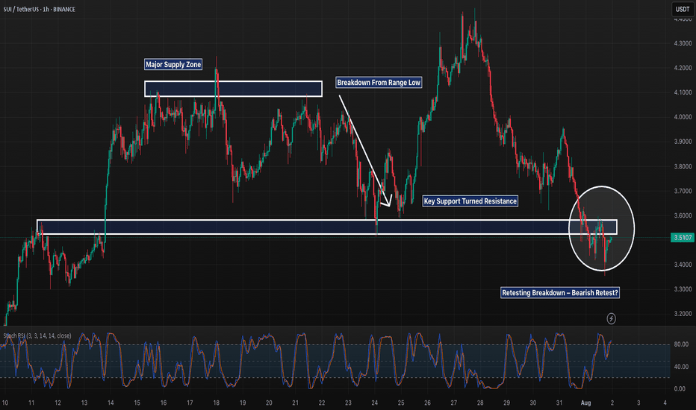Click date 21 on the time axis
The height and width of the screenshot is (410, 696).
295,403
